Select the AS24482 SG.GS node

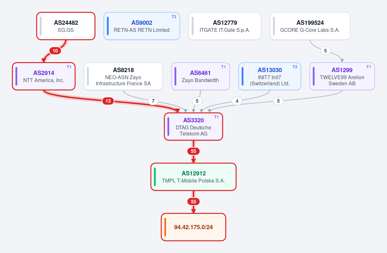66,26
